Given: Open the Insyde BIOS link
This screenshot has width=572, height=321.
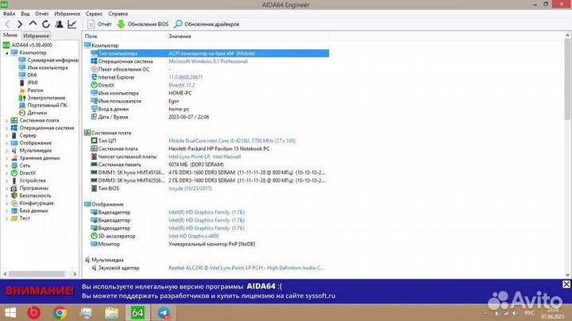Looking at the screenshot, I should (x=190, y=188).
